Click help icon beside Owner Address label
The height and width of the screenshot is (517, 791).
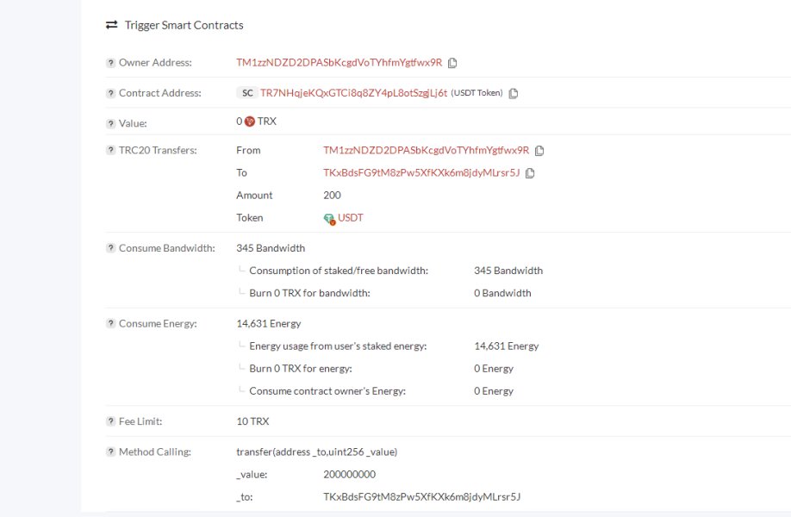110,63
